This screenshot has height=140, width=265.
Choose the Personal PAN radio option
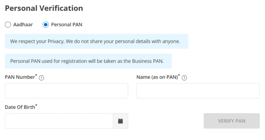(46, 25)
